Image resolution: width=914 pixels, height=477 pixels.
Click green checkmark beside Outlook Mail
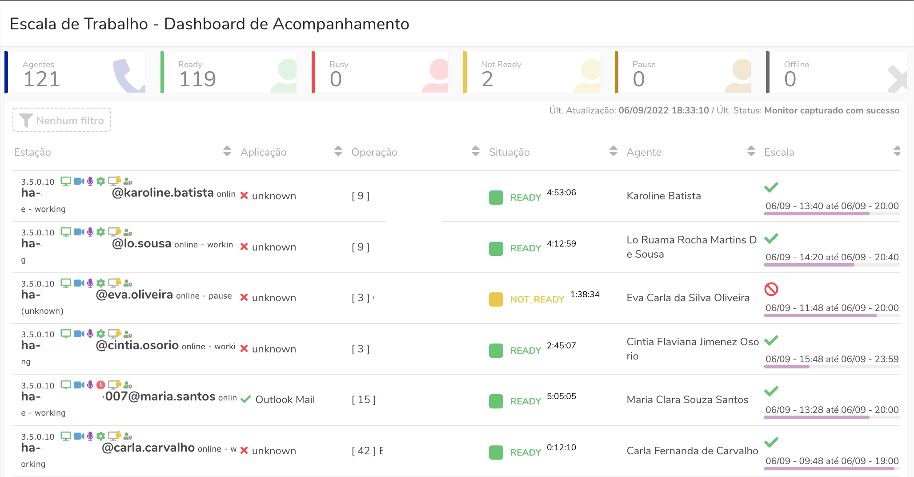pyautogui.click(x=245, y=399)
